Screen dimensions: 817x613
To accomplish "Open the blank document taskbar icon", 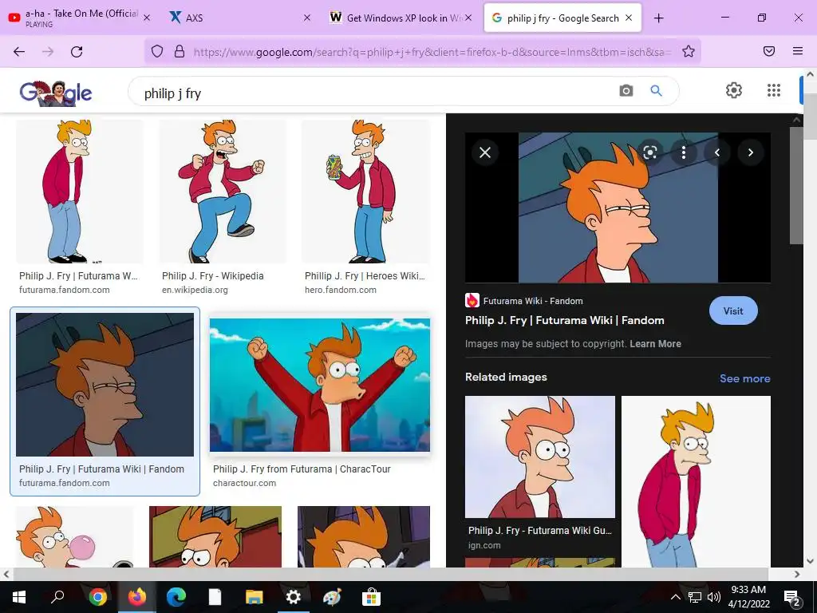I will (x=215, y=597).
